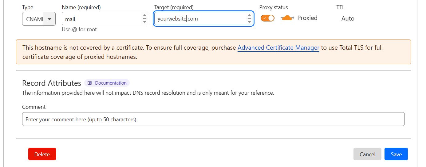The image size is (426, 167).
Task: Click the TTL Auto value
Action: pos(348,18)
